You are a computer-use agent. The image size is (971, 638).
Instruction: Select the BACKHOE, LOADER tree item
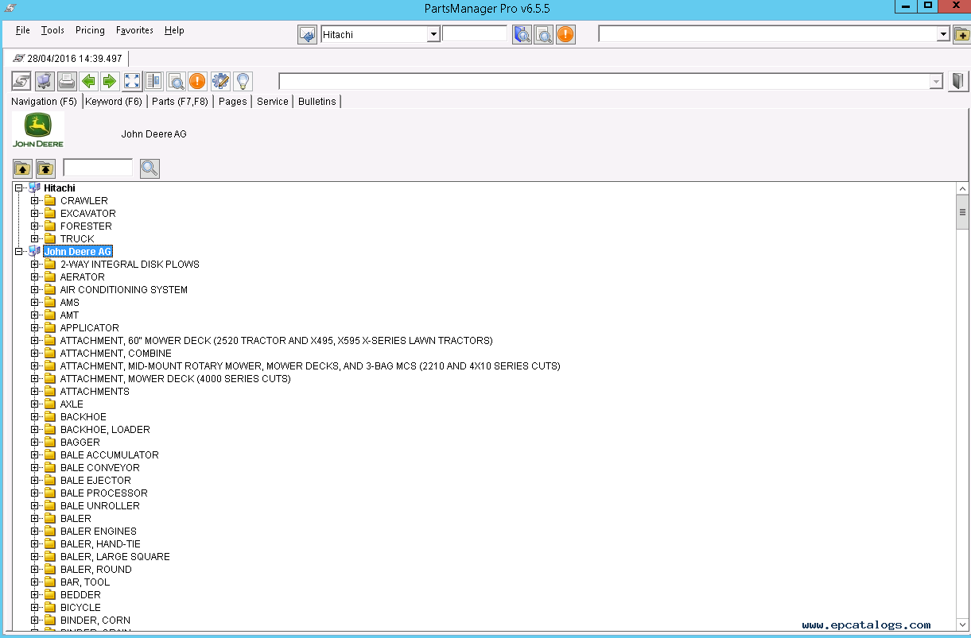pyautogui.click(x=105, y=430)
